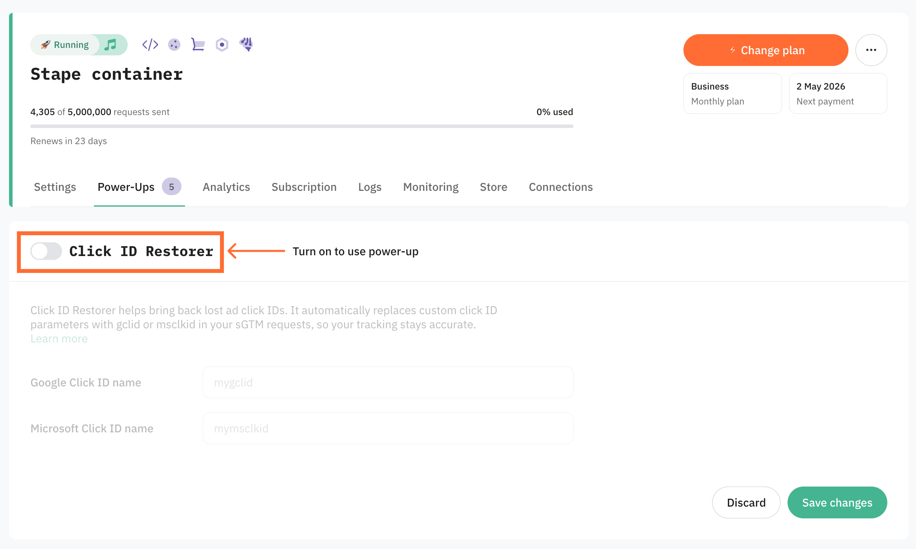The image size is (916, 549).
Task: Open the Next payment details card
Action: [x=837, y=93]
